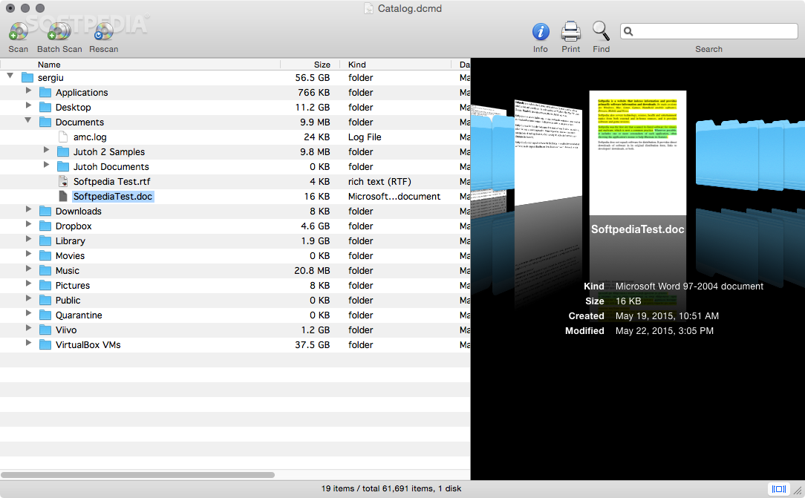The image size is (805, 498).
Task: Click the Public folder icon
Action: (45, 301)
